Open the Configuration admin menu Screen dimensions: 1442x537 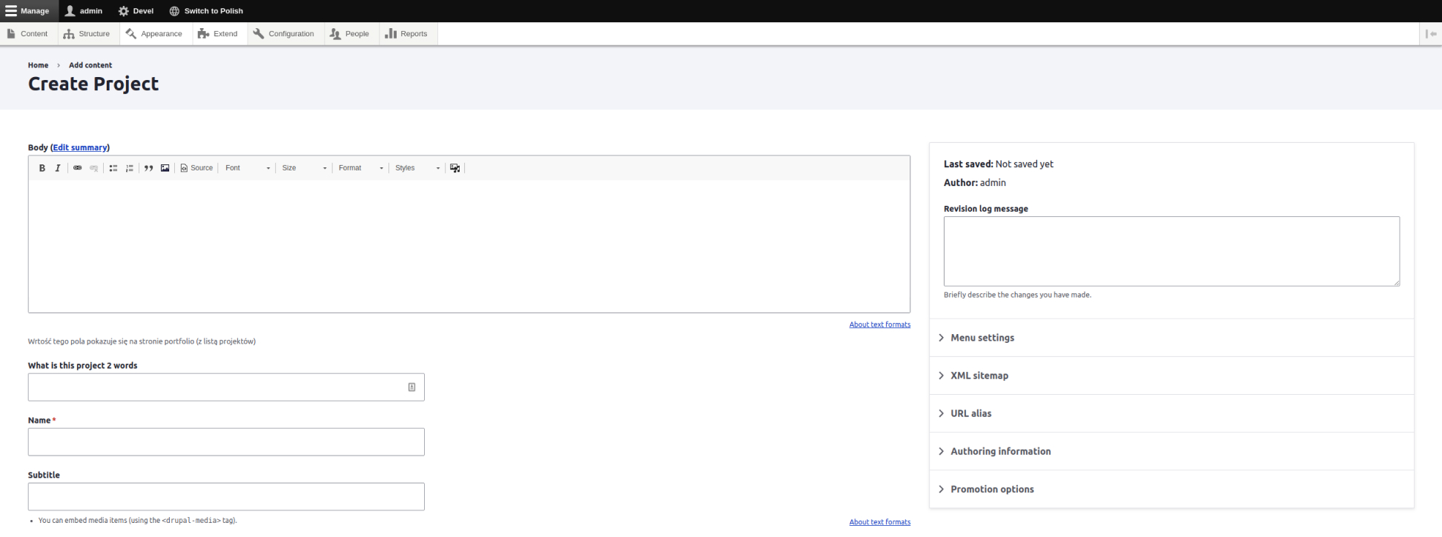point(284,34)
